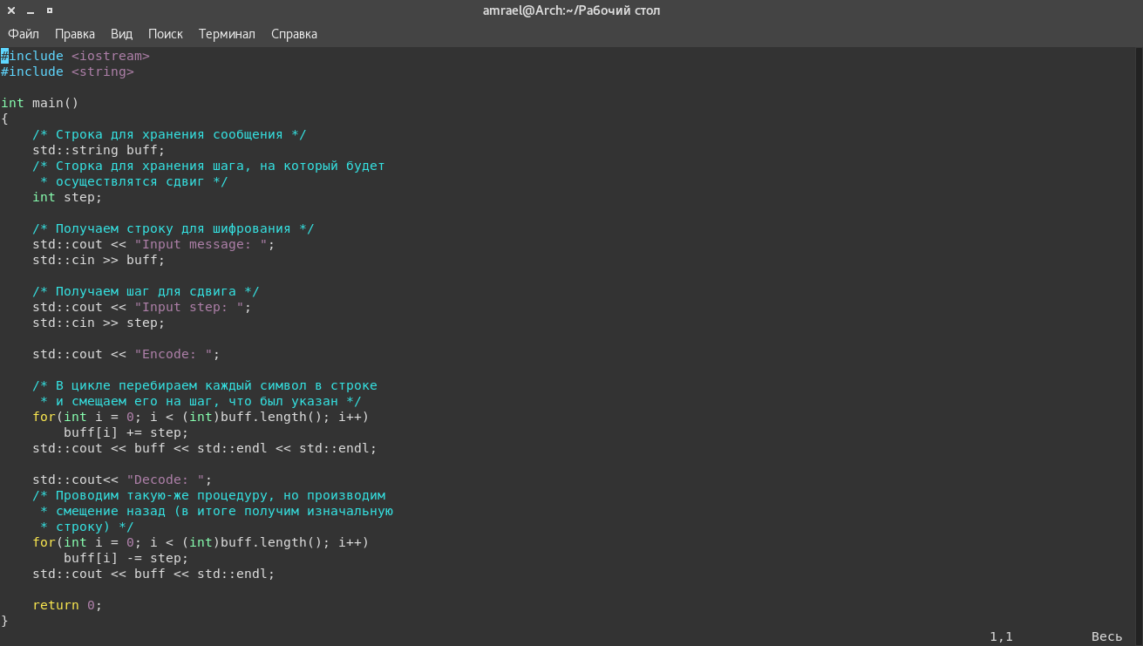Screen dimensions: 1143x646
Task: Click the line 'buff[i] -= step;'
Action: [126, 558]
